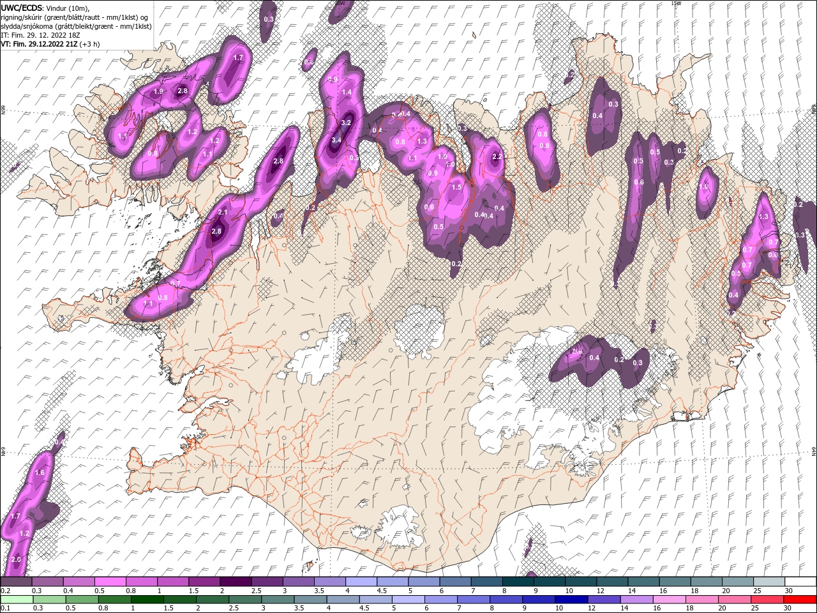Pick the magenta 1.5 swatch in upper legend
817x613 pixels.
(x=204, y=582)
